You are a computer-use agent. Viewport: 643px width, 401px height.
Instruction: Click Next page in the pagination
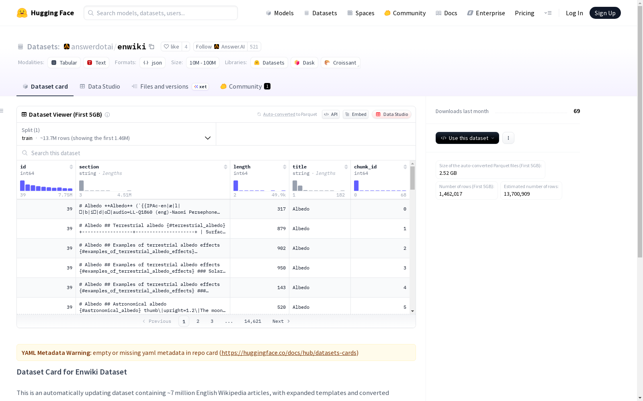tap(281, 321)
